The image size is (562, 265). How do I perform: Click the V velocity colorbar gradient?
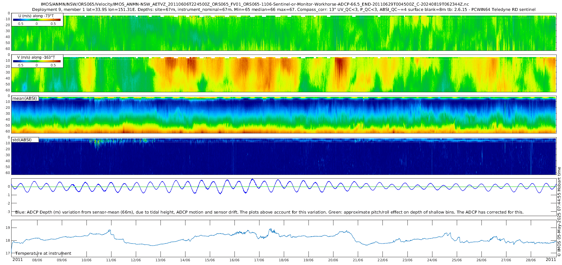pyautogui.click(x=37, y=61)
